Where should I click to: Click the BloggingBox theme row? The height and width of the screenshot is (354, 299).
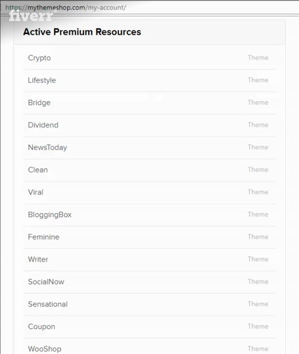pyautogui.click(x=149, y=214)
